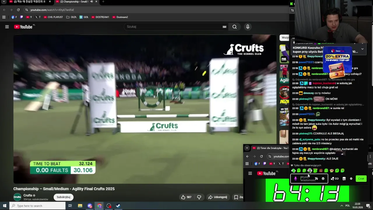Select the Wszystkie filter chip in sidebar

point(284,38)
